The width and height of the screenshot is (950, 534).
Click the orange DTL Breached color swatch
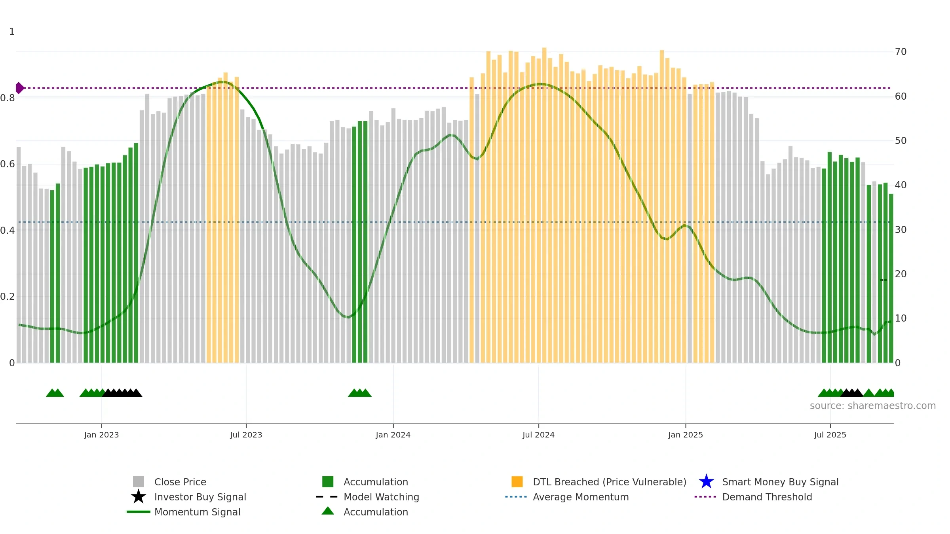[x=517, y=482]
